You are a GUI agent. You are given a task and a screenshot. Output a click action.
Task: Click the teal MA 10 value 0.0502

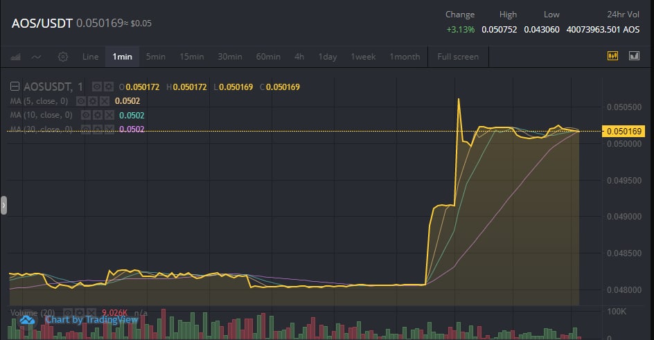[132, 116]
